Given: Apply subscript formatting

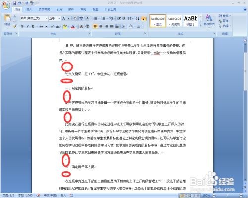Looking at the screenshot, I should click(x=47, y=26).
